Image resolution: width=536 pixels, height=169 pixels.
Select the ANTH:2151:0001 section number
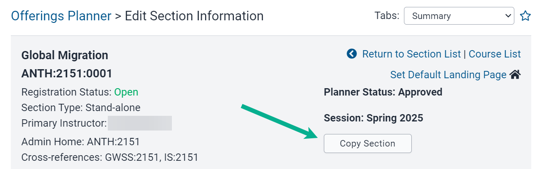(x=67, y=74)
